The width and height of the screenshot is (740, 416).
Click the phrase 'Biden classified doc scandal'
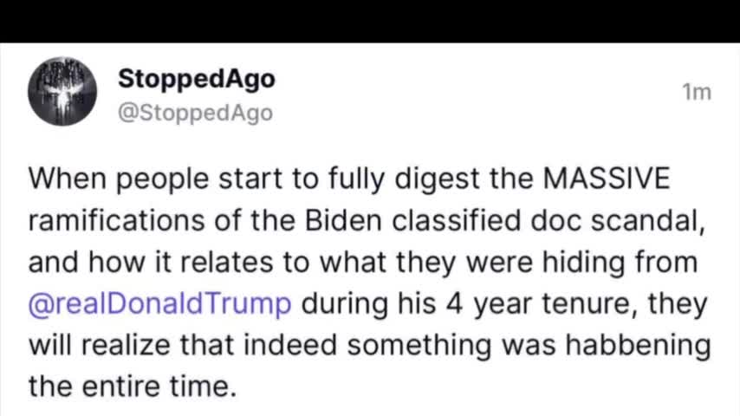(501, 220)
